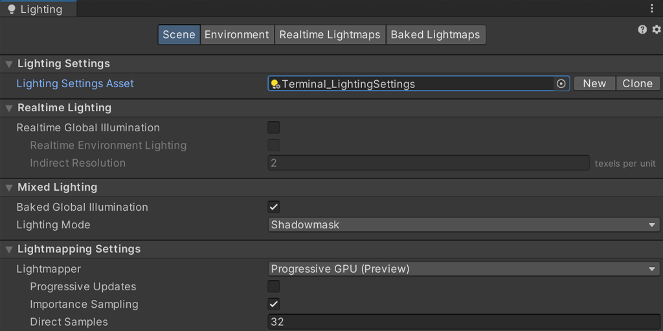Viewport: 663px width, 331px height.
Task: Uncheck the Importance Sampling option
Action: (x=274, y=304)
